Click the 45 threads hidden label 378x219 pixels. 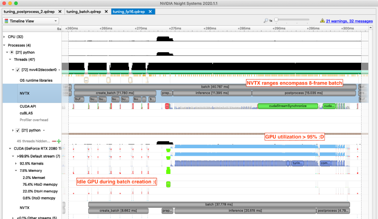pos(33,141)
